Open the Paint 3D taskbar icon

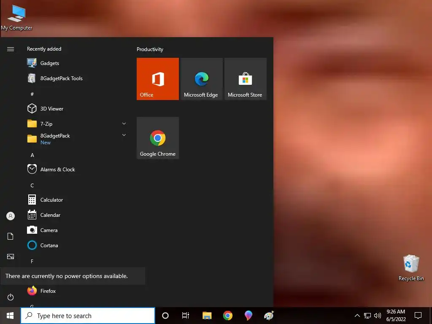(x=248, y=316)
